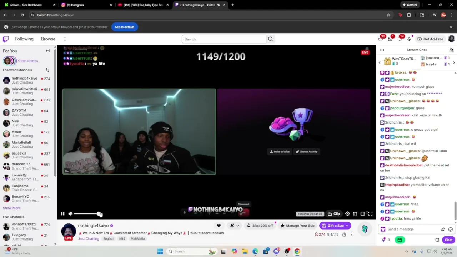
Task: Click Set as default browser button
Action: pos(125,27)
